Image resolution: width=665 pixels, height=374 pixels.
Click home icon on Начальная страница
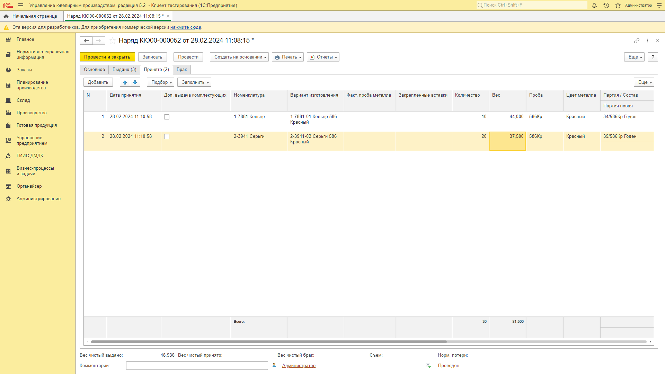[x=6, y=16]
